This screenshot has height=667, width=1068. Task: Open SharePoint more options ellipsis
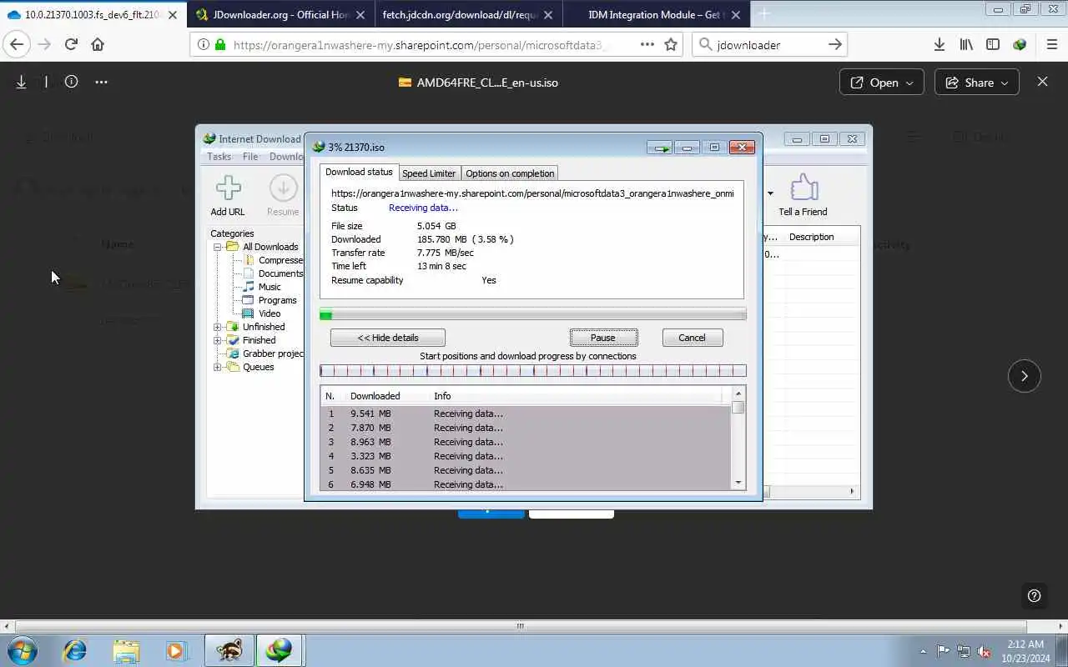pyautogui.click(x=101, y=82)
